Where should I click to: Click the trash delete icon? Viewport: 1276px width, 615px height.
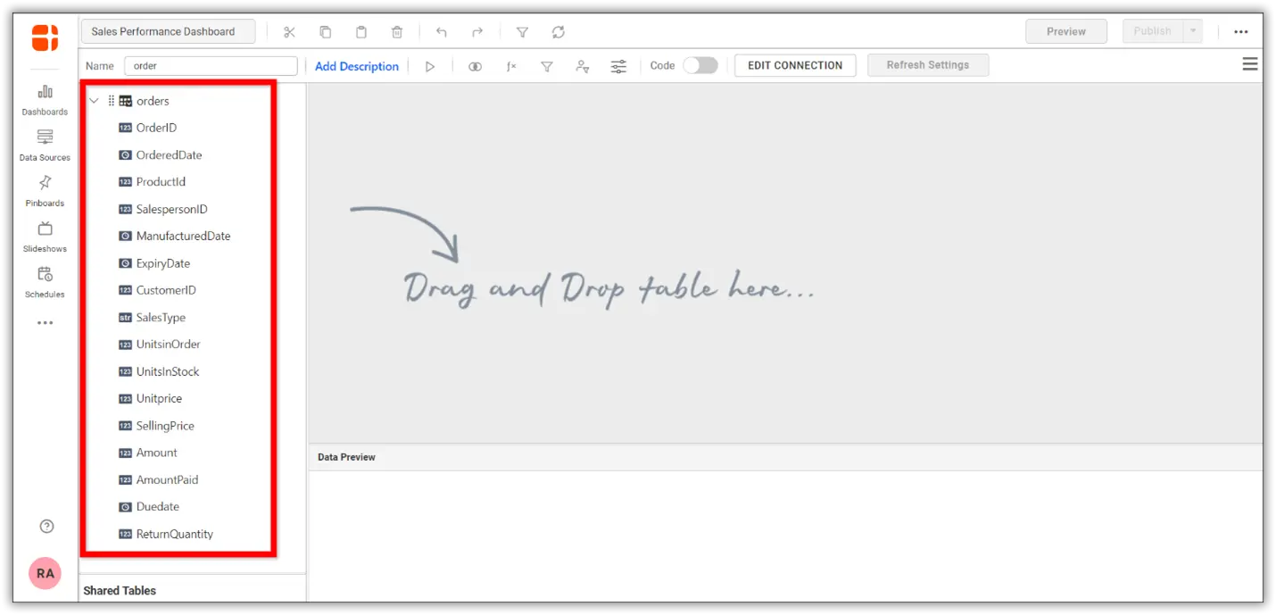(x=396, y=31)
